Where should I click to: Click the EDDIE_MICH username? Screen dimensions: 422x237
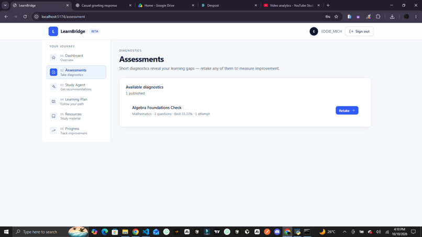[x=331, y=31]
